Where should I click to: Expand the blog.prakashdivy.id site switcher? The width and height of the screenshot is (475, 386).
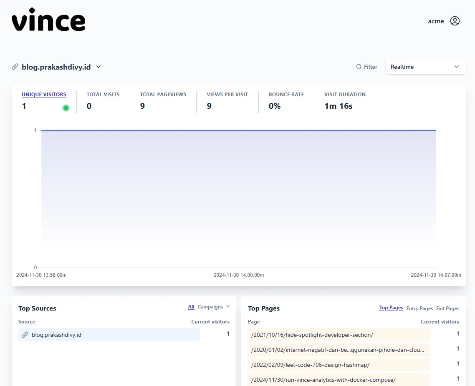click(x=99, y=67)
